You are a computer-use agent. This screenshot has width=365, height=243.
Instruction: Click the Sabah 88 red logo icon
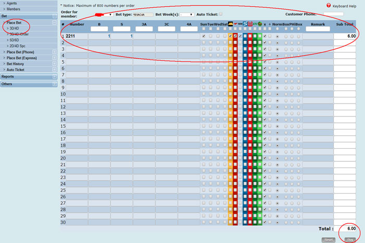(x=250, y=24)
